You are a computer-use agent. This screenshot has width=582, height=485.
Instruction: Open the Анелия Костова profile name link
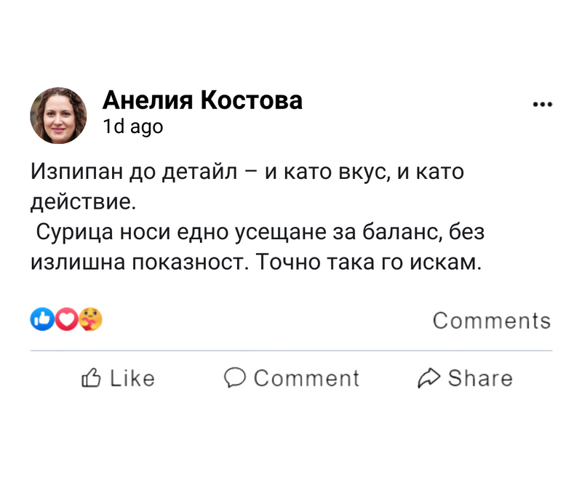202,100
